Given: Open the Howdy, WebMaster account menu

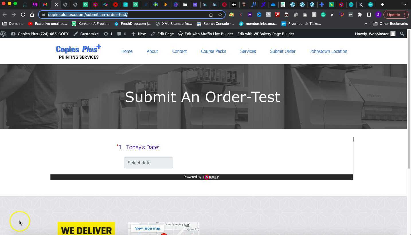Looking at the screenshot, I should tap(375, 34).
